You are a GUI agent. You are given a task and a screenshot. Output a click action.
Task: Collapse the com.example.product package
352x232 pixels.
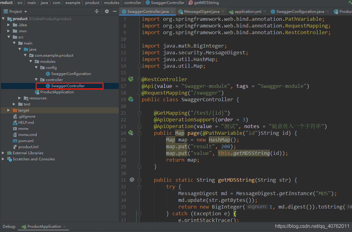point(25,55)
